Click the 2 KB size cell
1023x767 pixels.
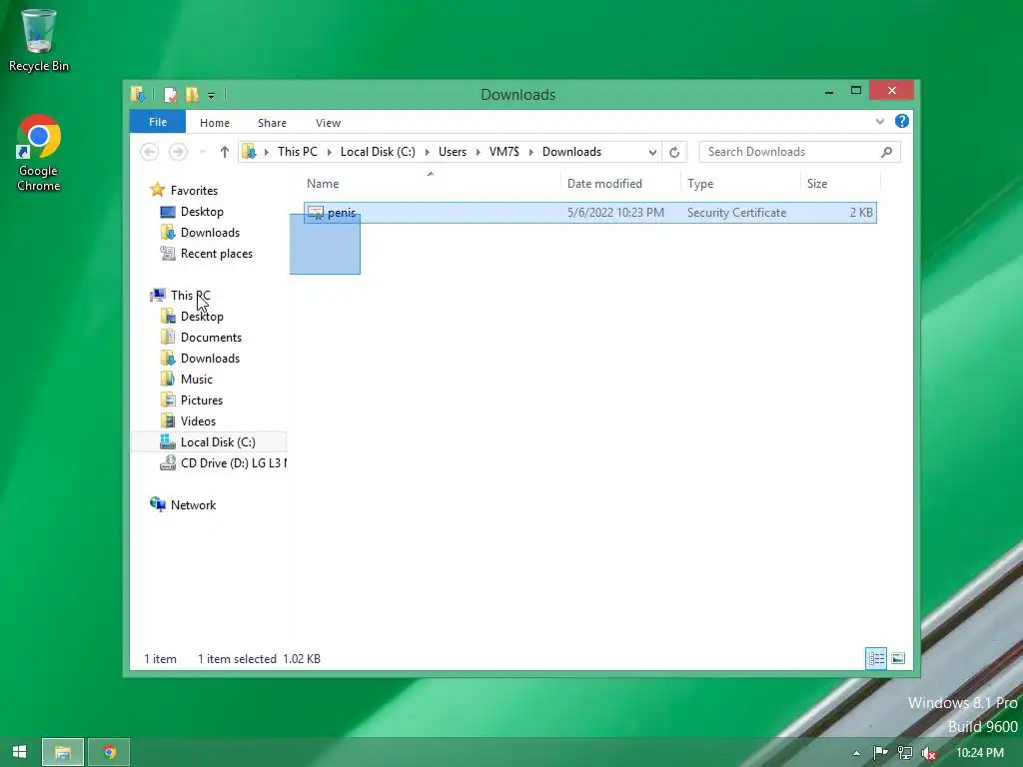[860, 213]
